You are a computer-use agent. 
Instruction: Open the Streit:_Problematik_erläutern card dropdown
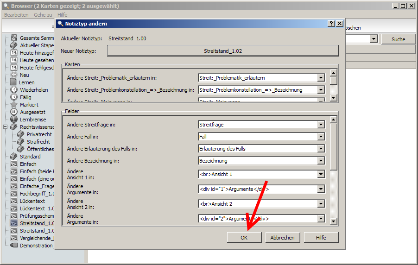pyautogui.click(x=321, y=78)
